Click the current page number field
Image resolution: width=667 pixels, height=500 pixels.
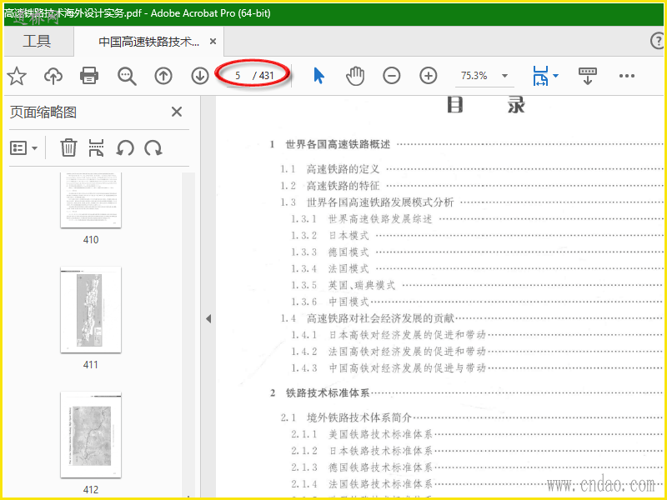point(238,76)
